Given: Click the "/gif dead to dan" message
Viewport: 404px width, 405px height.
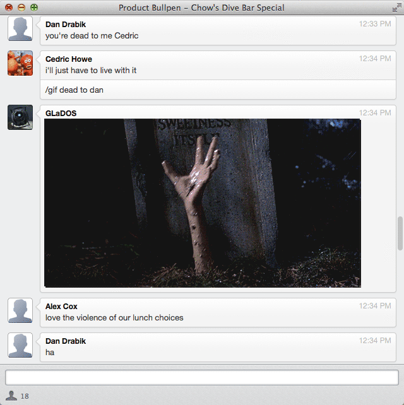Looking at the screenshot, I should (74, 90).
